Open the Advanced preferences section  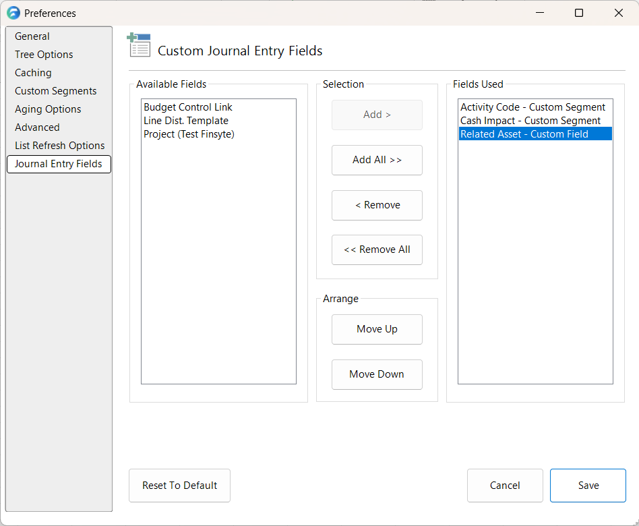tap(37, 127)
